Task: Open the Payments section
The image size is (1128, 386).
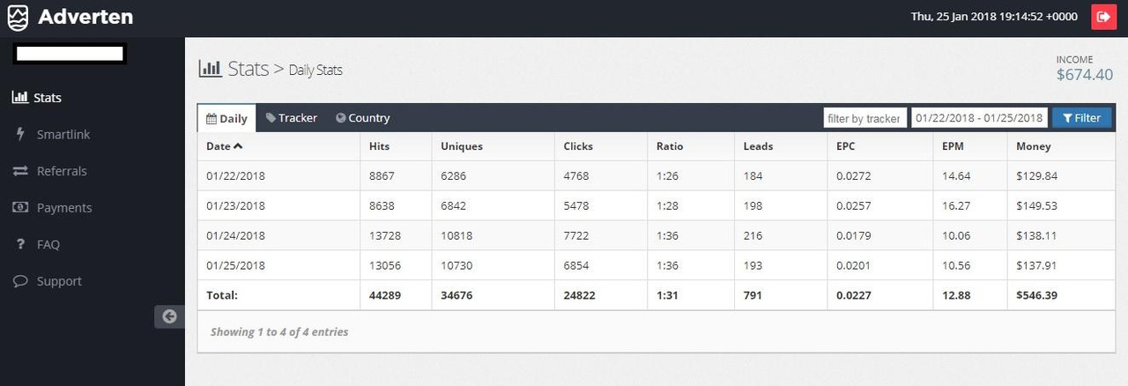Action: (x=63, y=208)
